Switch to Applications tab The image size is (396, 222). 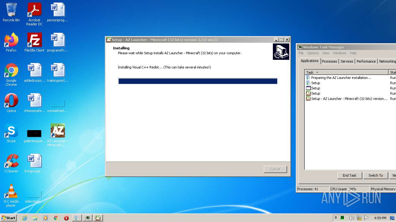click(309, 61)
